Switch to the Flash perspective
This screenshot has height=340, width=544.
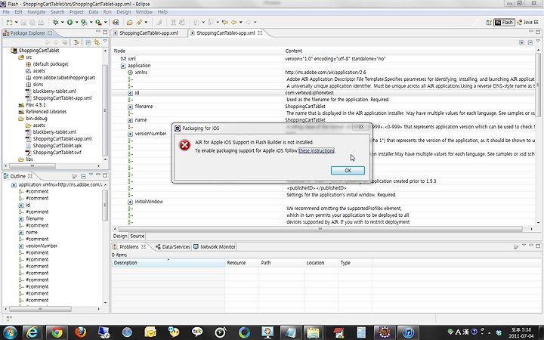(504, 22)
